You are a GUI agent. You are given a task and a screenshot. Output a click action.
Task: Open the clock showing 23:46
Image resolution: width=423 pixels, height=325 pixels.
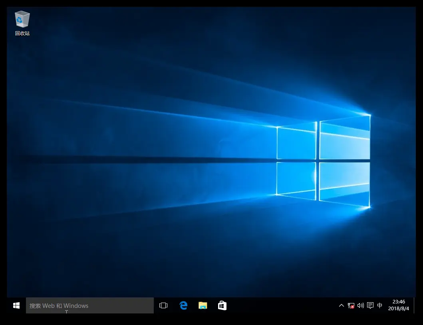point(399,305)
